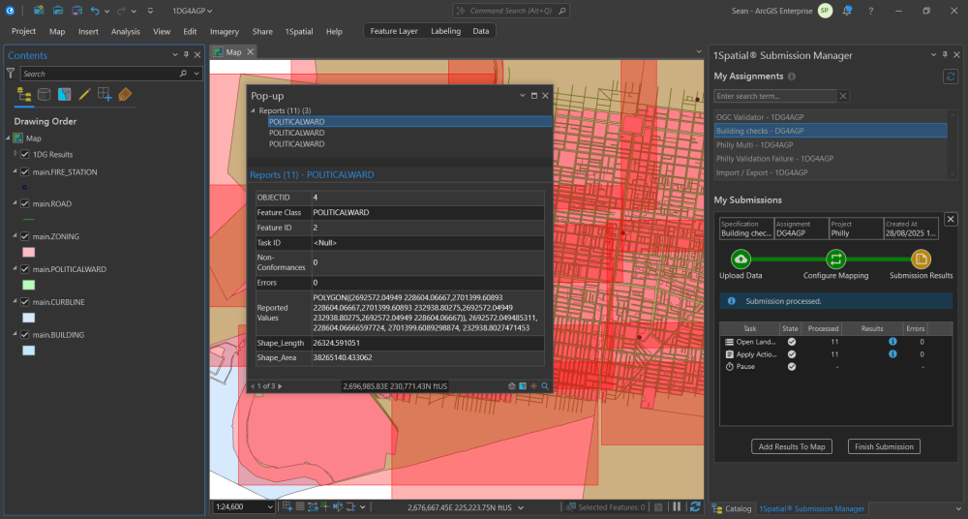Switch to the Catalog pane tab
The width and height of the screenshot is (968, 519).
pos(732,509)
